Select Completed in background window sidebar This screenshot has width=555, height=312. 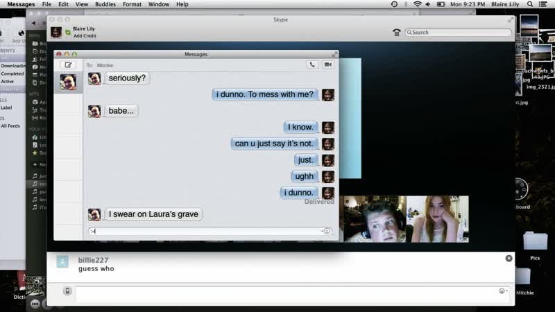[12, 73]
